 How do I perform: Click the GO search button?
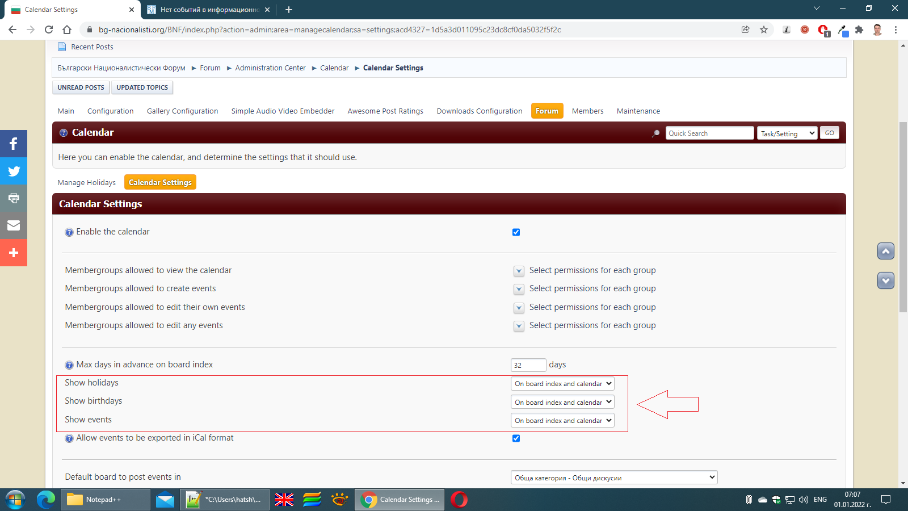pyautogui.click(x=830, y=133)
